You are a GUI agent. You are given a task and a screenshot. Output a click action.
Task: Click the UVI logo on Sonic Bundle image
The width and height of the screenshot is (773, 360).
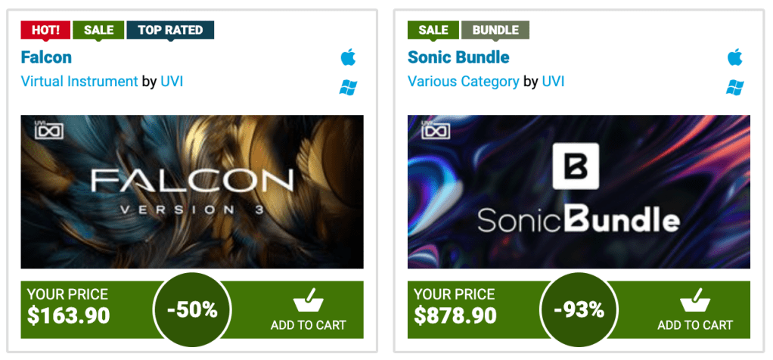click(434, 129)
